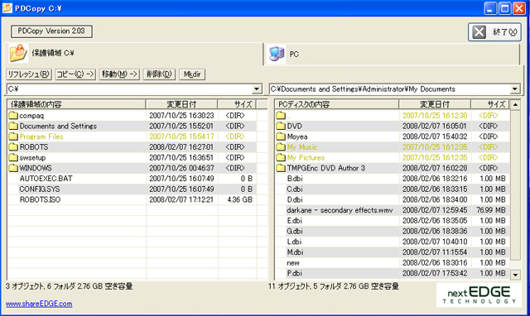Sort right pane by PCディスクの内容 column

coord(337,104)
